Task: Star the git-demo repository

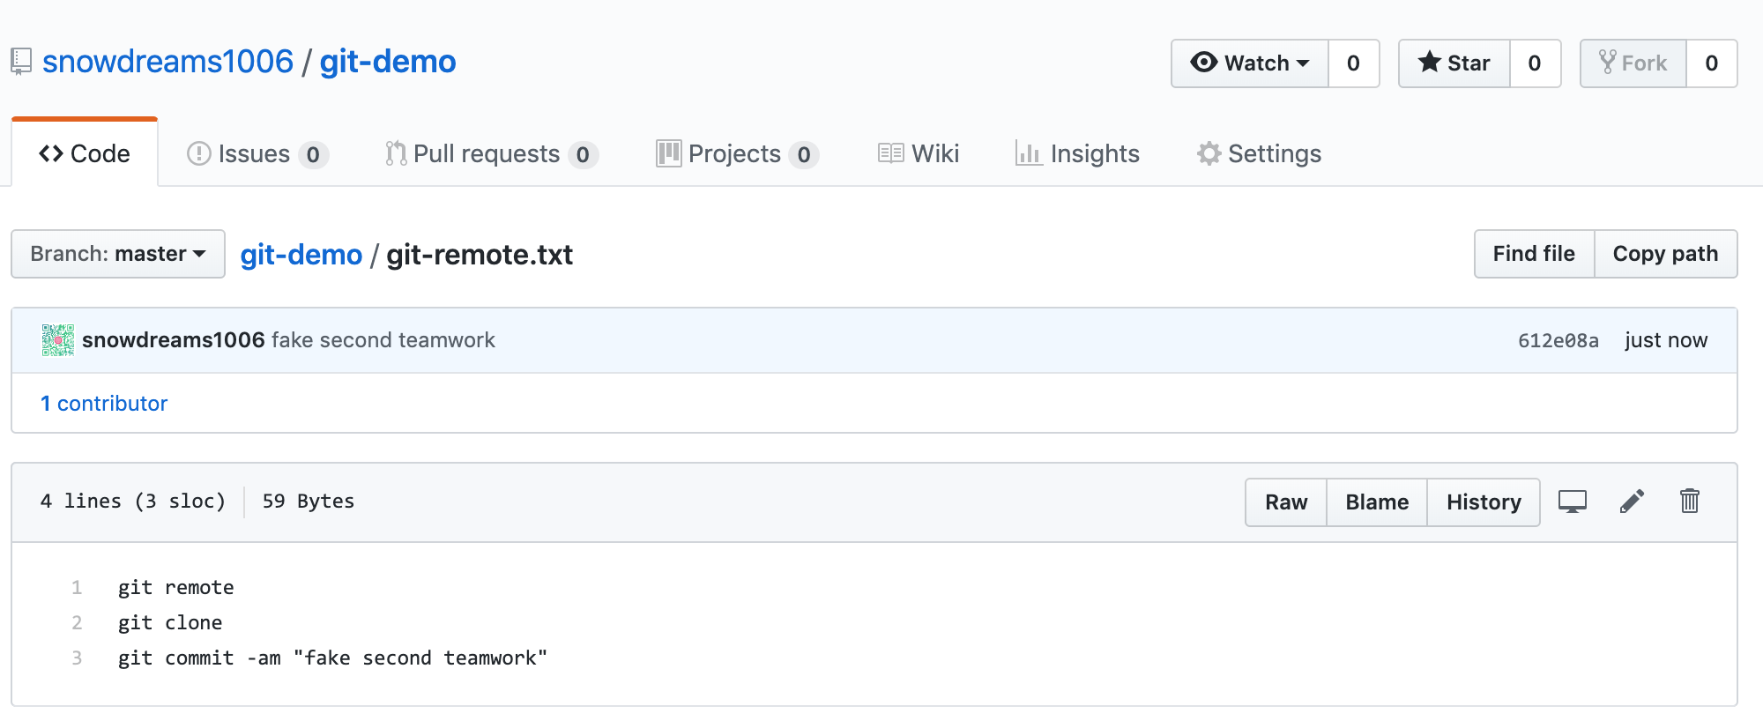Action: (1454, 63)
